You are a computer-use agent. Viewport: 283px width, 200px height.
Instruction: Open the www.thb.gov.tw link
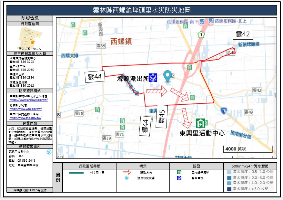(x=25, y=118)
